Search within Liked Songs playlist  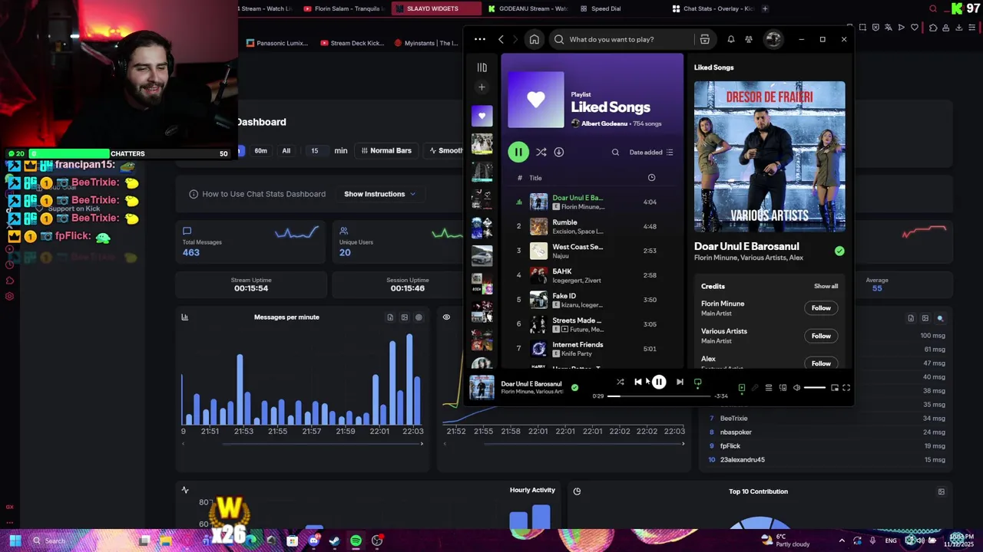tap(615, 152)
